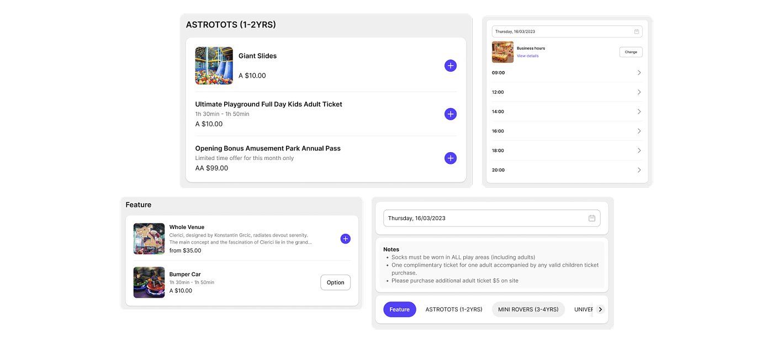
Task: Expand the 09:00 time slot chevron
Action: point(639,73)
